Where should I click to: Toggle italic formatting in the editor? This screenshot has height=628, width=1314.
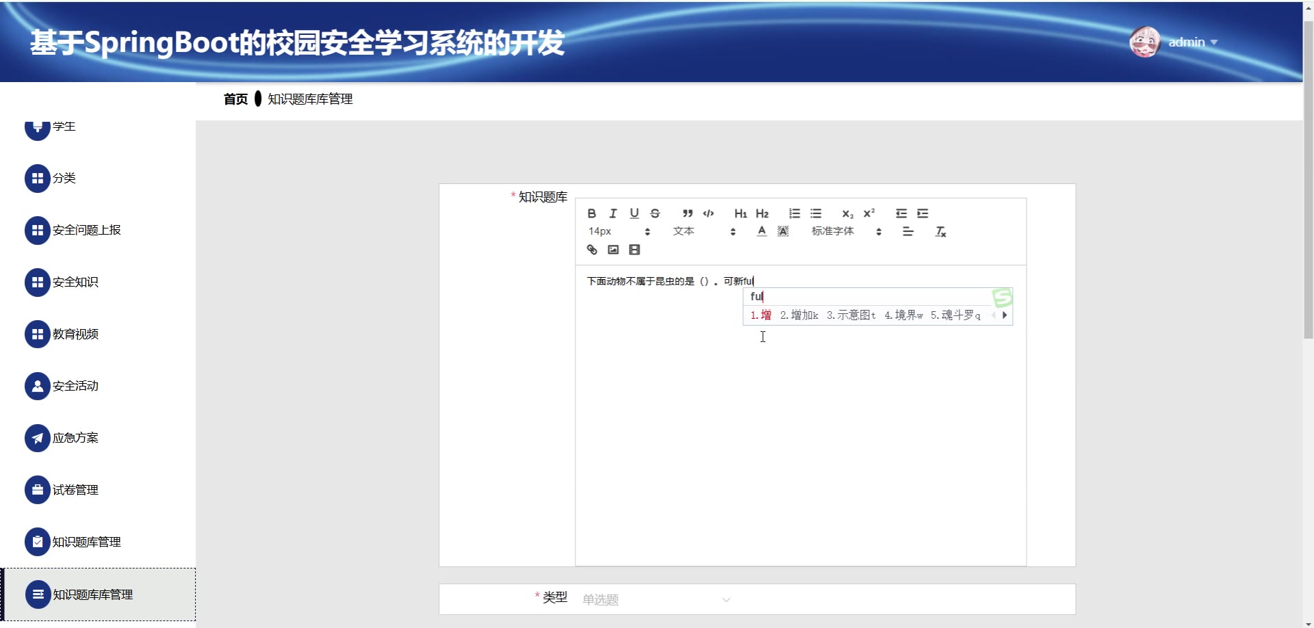[x=613, y=213]
